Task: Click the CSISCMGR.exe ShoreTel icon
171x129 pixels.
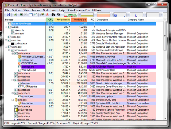Action: point(20,63)
